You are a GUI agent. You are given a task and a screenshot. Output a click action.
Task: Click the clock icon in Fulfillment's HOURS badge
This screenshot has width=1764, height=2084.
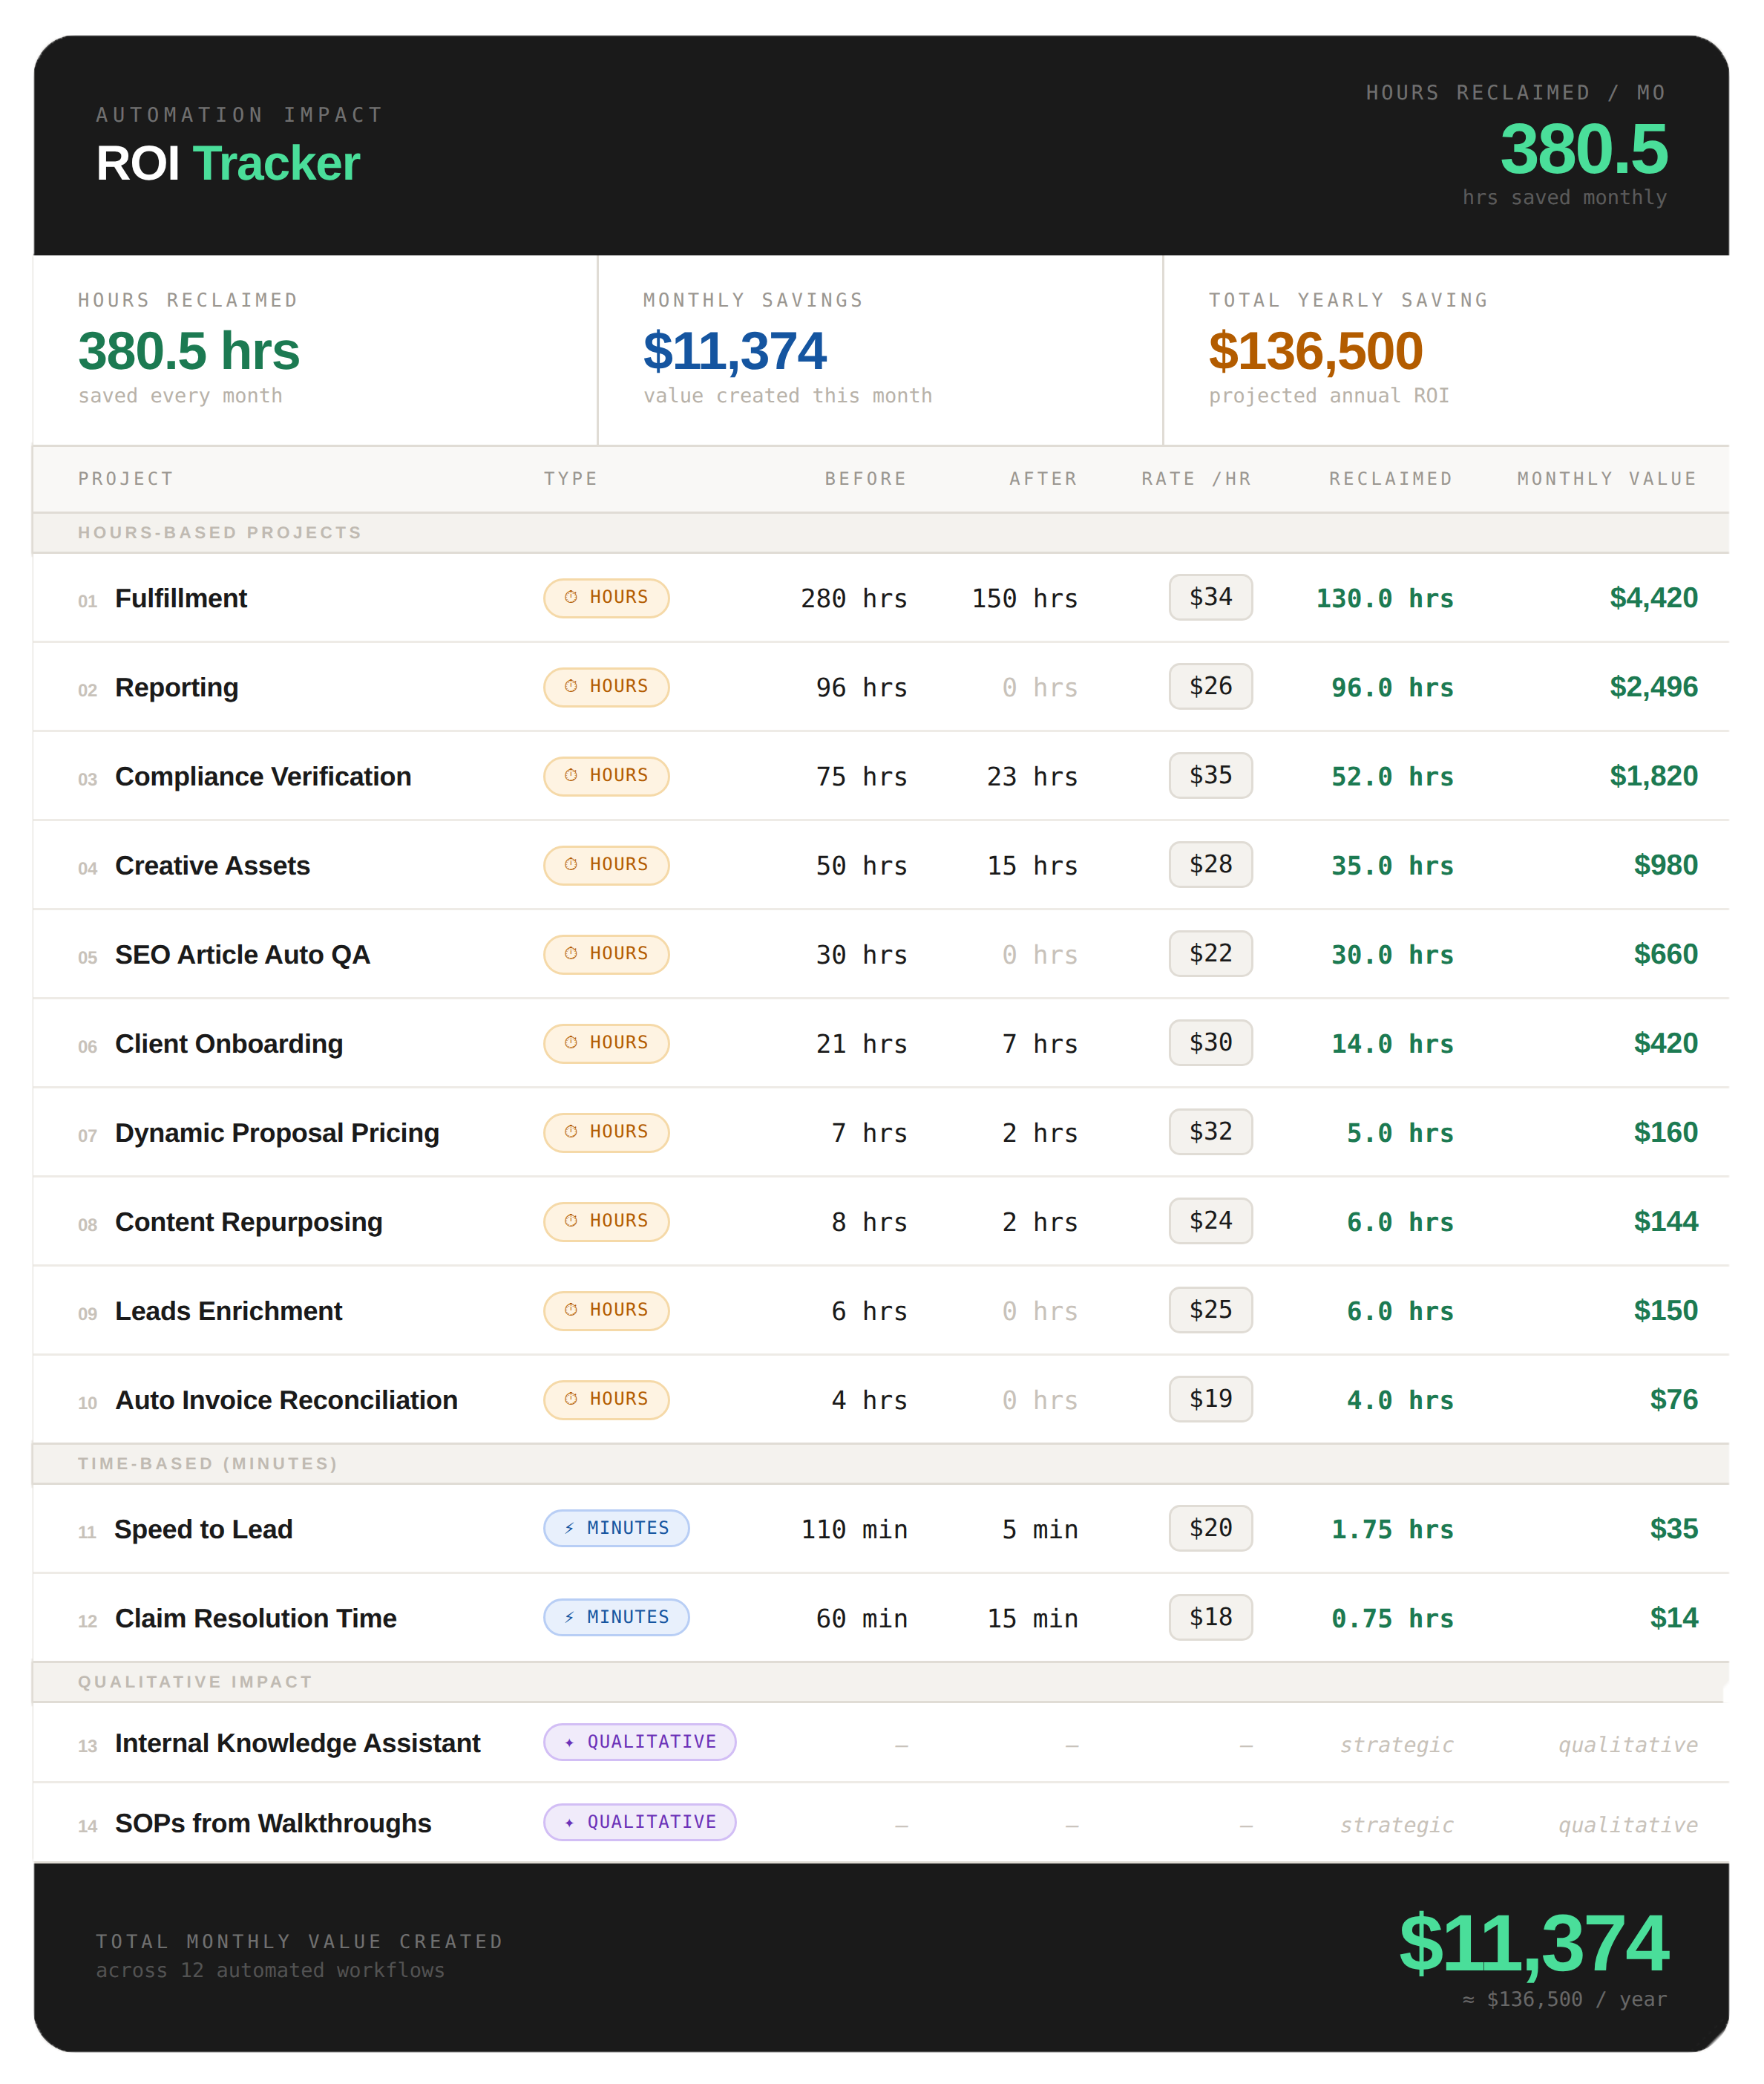click(571, 598)
